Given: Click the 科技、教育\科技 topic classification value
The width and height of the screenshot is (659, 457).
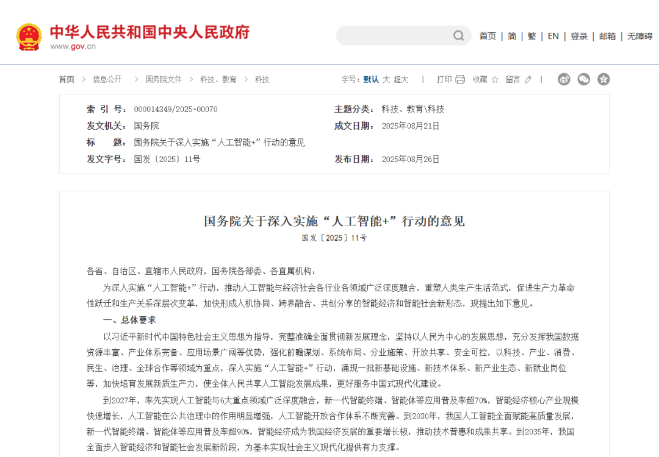Looking at the screenshot, I should 412,110.
